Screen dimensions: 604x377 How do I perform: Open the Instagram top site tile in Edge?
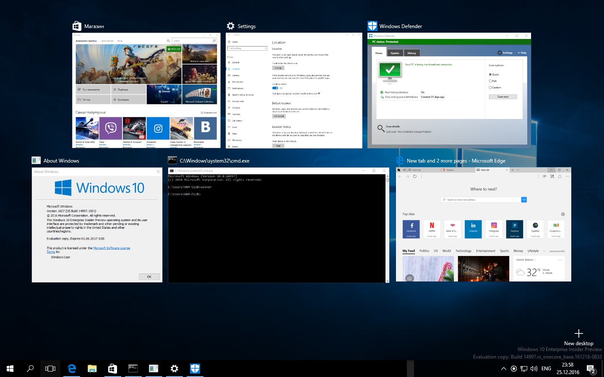click(494, 229)
